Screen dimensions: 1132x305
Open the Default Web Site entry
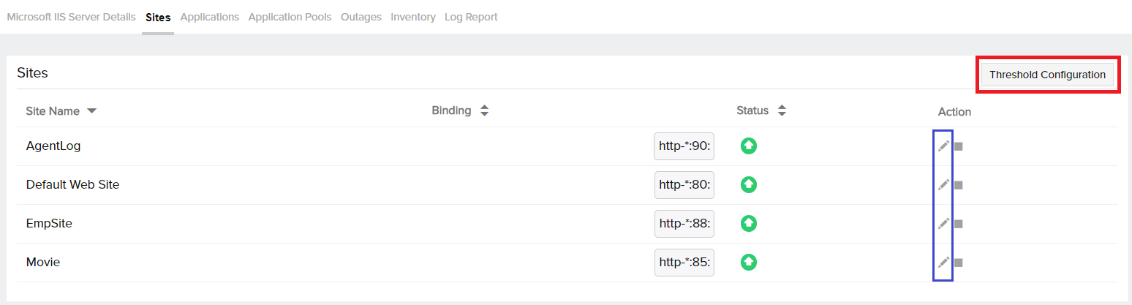pyautogui.click(x=72, y=185)
